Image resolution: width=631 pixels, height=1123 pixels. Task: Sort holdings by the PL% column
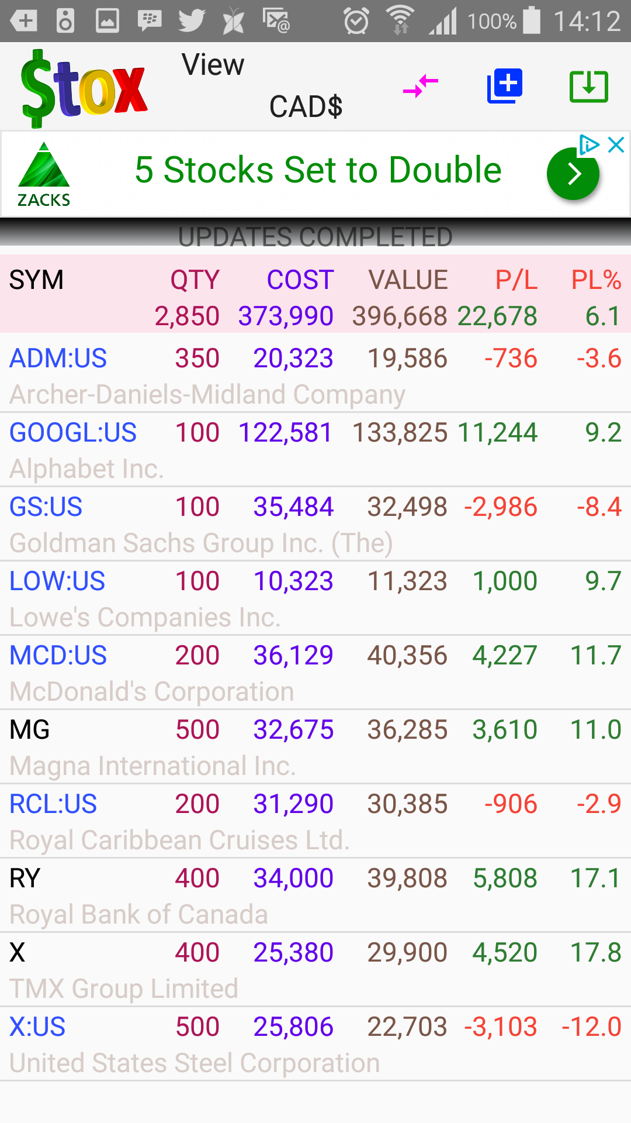(595, 280)
